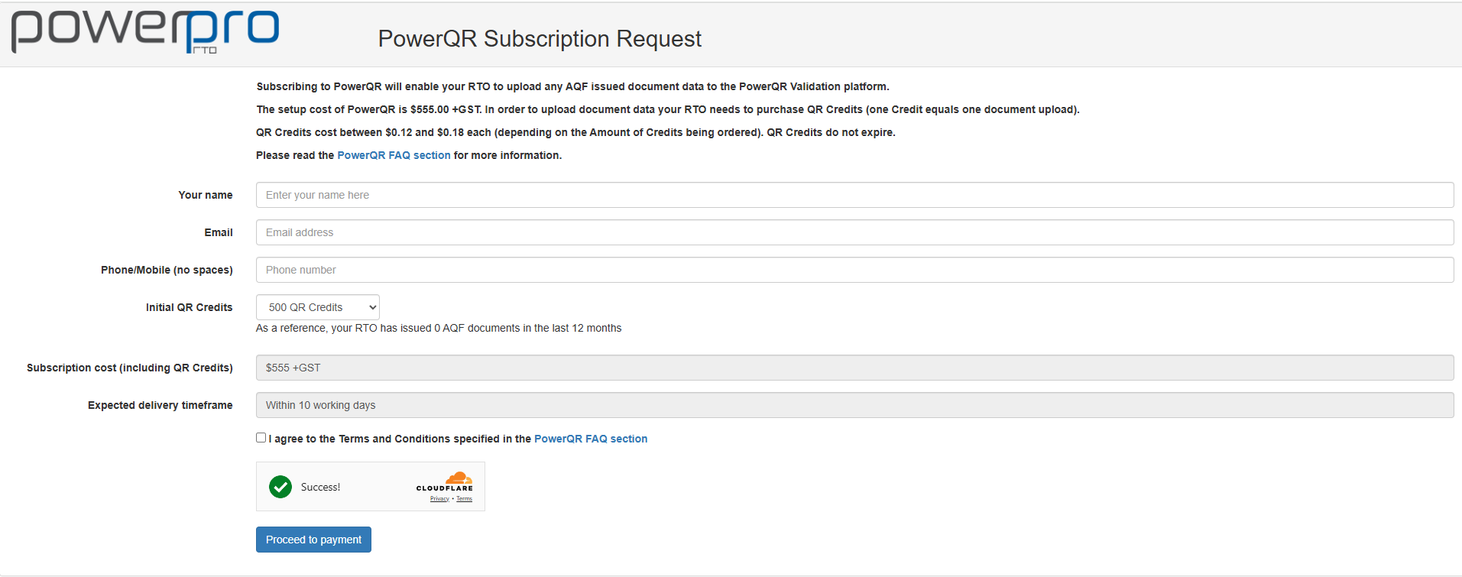Click the Cloudflare cloud logo
The height and width of the screenshot is (577, 1462).
[x=459, y=478]
